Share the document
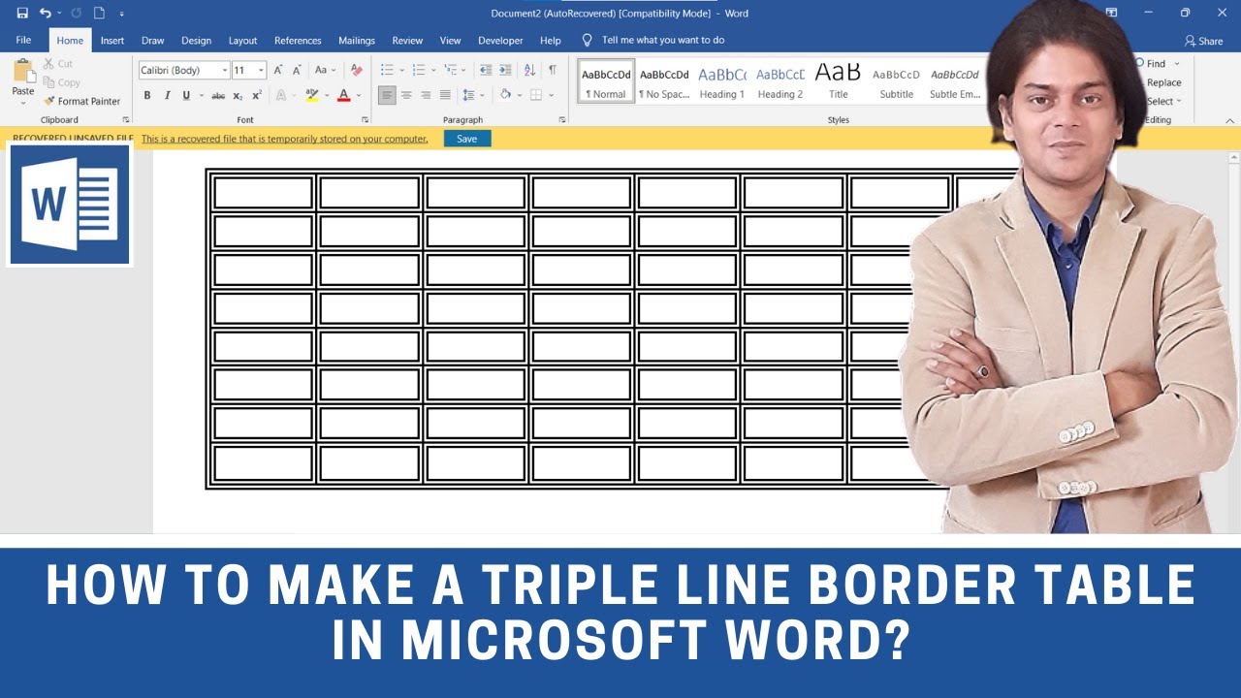This screenshot has width=1241, height=698. 1203,41
